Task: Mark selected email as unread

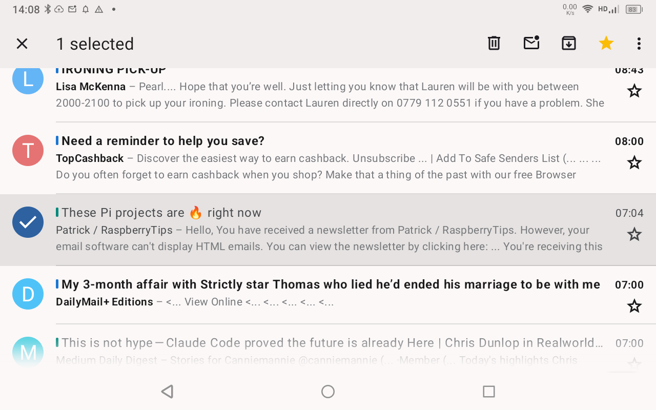Action: click(x=531, y=44)
